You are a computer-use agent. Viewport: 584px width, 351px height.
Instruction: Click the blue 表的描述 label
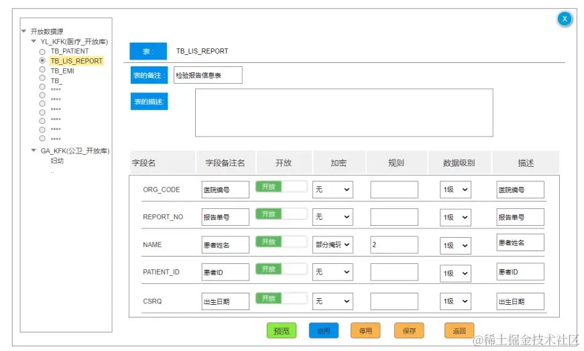[149, 101]
